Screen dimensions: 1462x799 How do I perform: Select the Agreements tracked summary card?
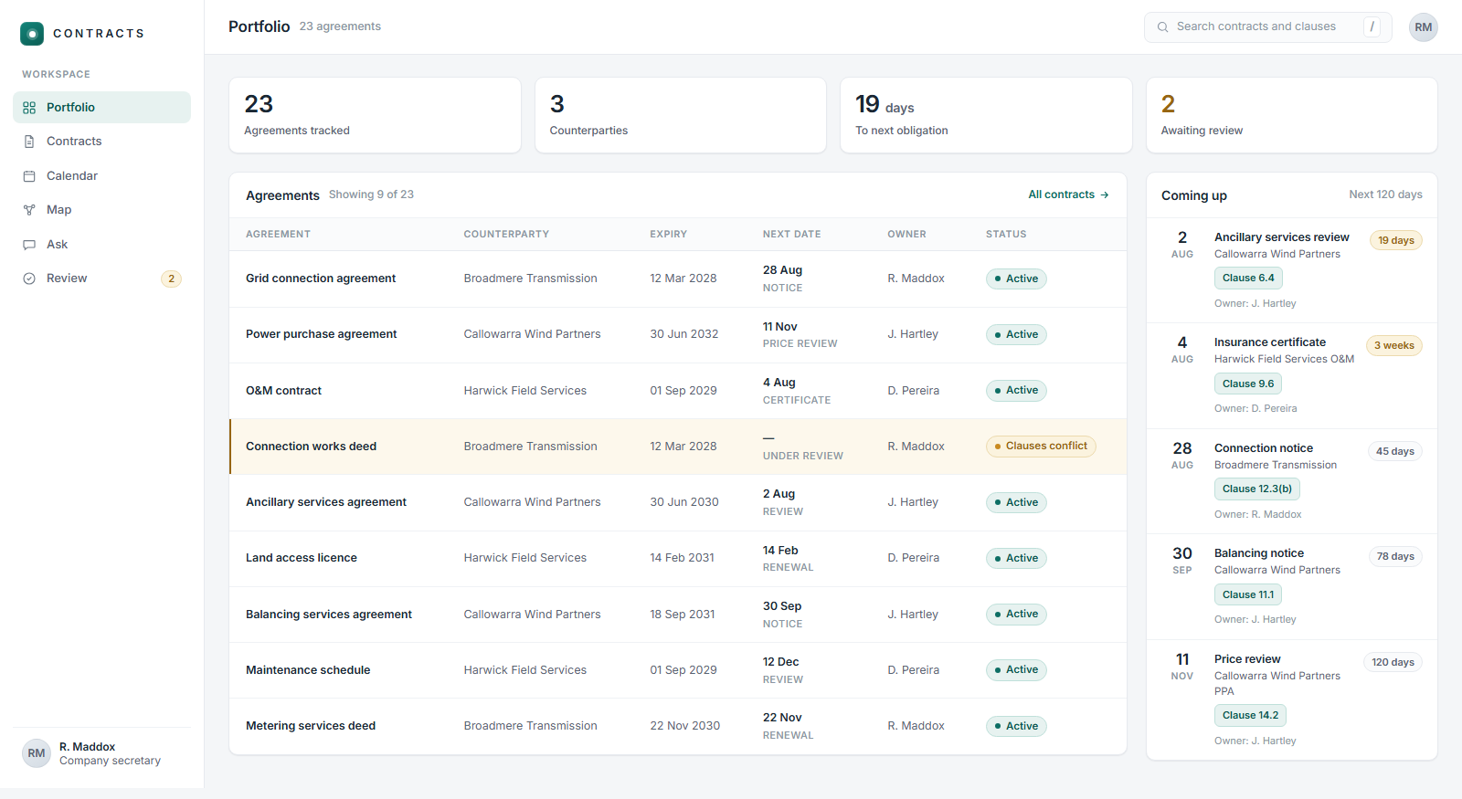375,115
